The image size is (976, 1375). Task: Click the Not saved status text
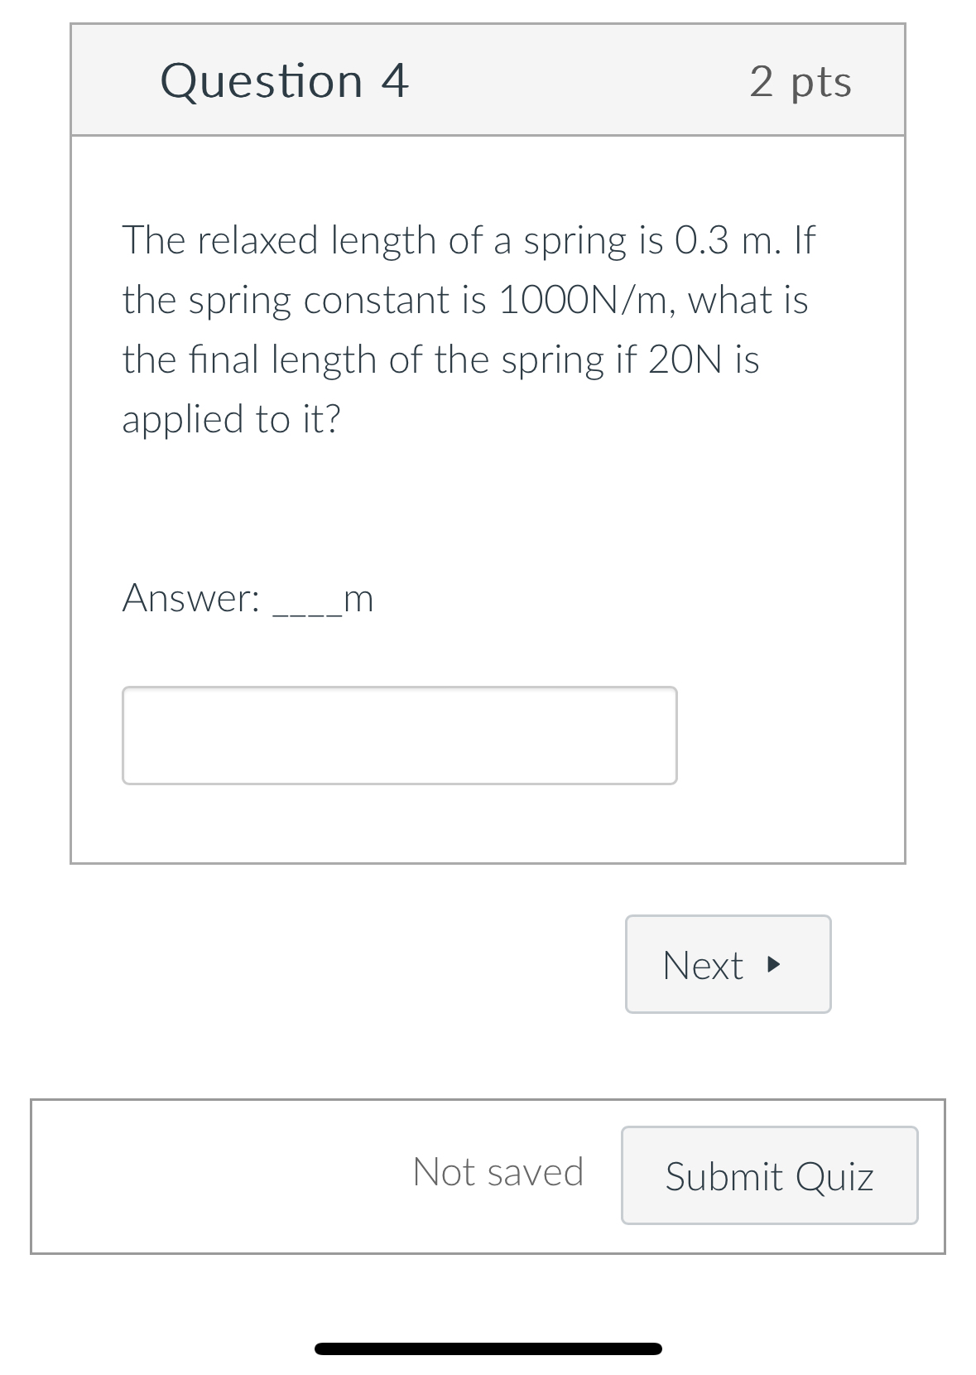(x=498, y=1171)
